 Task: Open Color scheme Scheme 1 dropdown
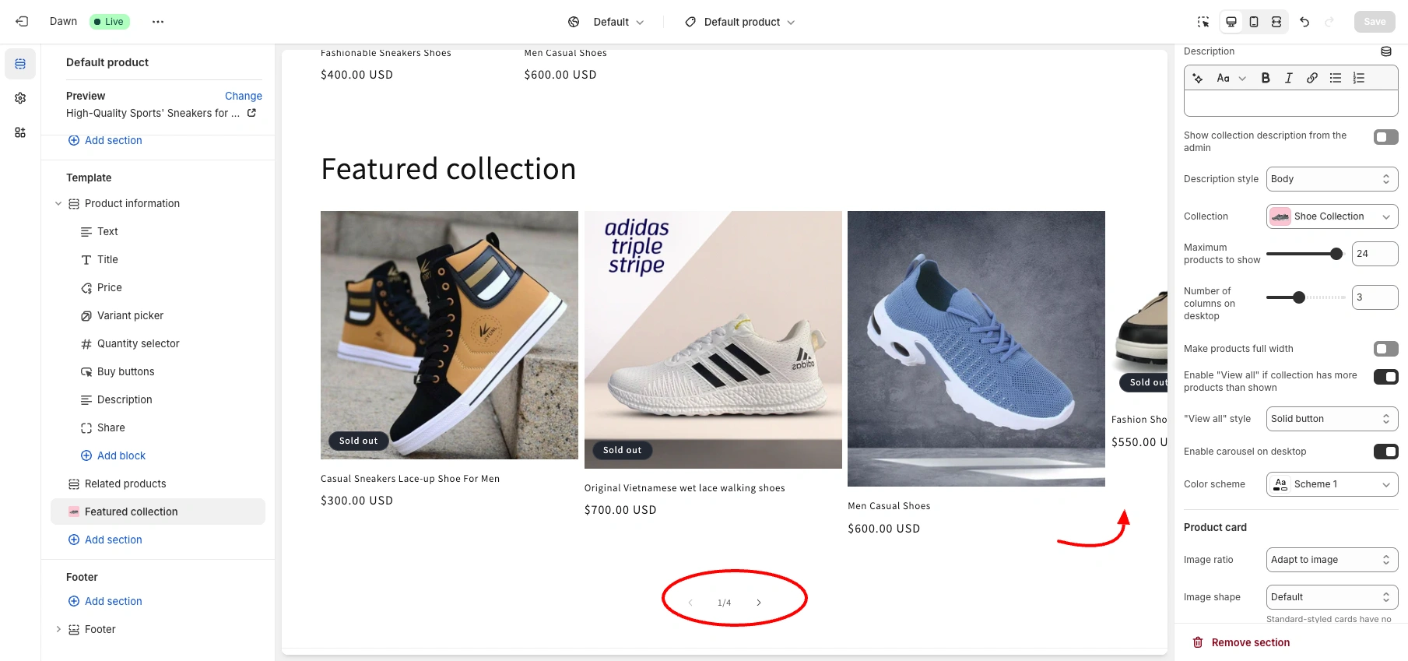[1332, 484]
